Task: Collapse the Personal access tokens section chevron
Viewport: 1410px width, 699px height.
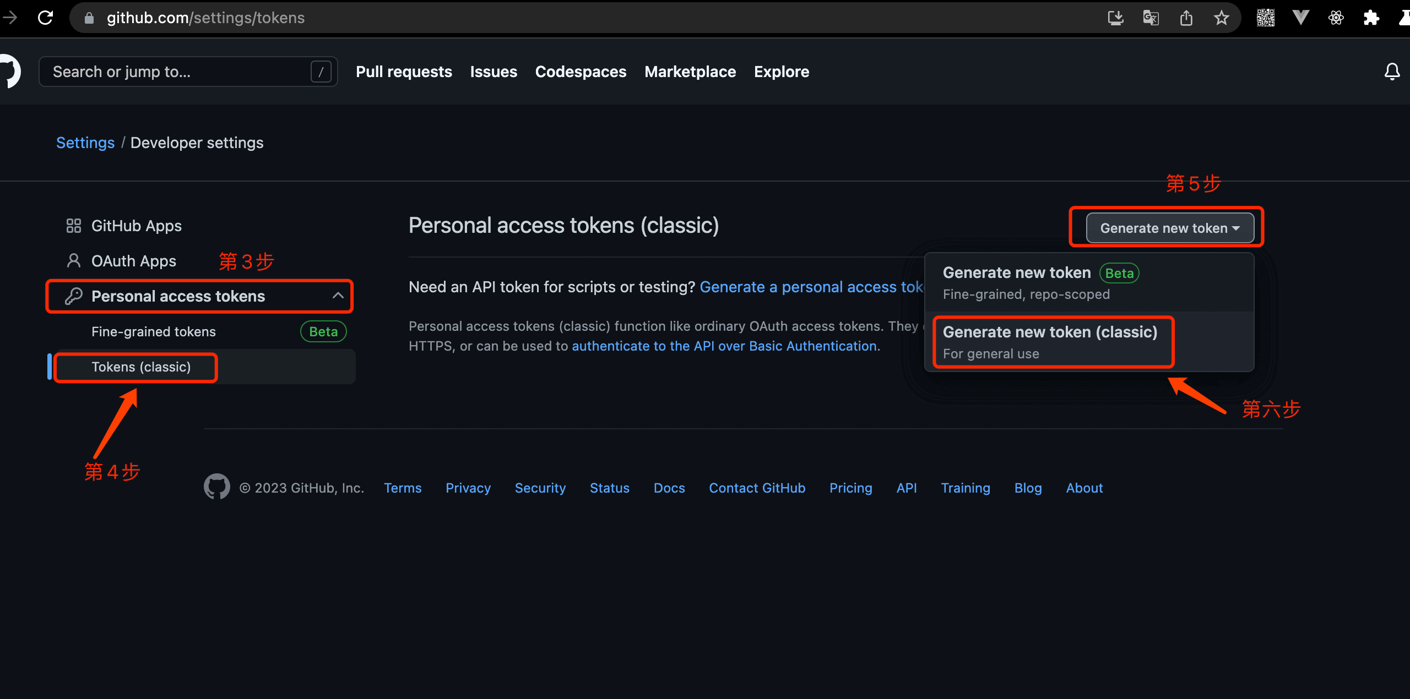Action: (338, 296)
